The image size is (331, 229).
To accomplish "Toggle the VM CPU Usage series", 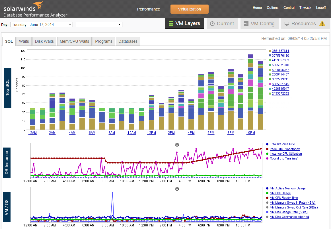I will click(280, 193).
